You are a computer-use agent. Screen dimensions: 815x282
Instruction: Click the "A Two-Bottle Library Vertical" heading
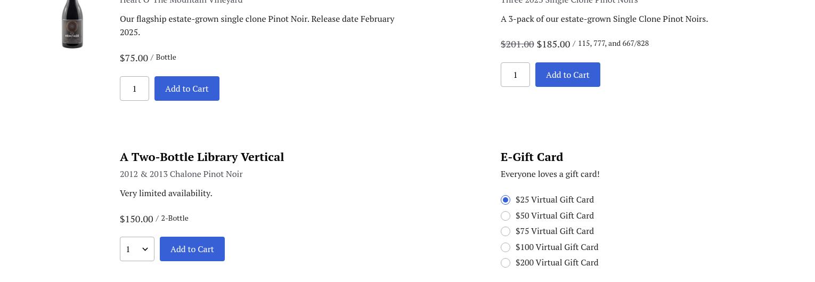202,157
